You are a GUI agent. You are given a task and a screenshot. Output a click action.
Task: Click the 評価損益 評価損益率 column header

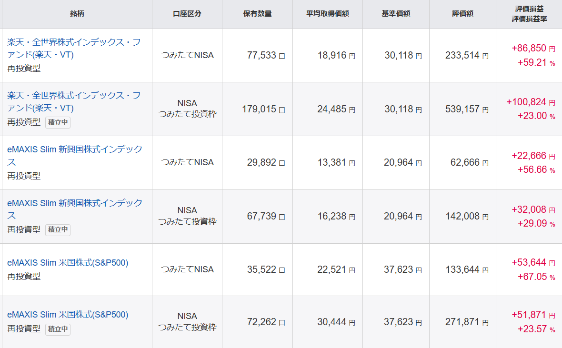(x=529, y=14)
